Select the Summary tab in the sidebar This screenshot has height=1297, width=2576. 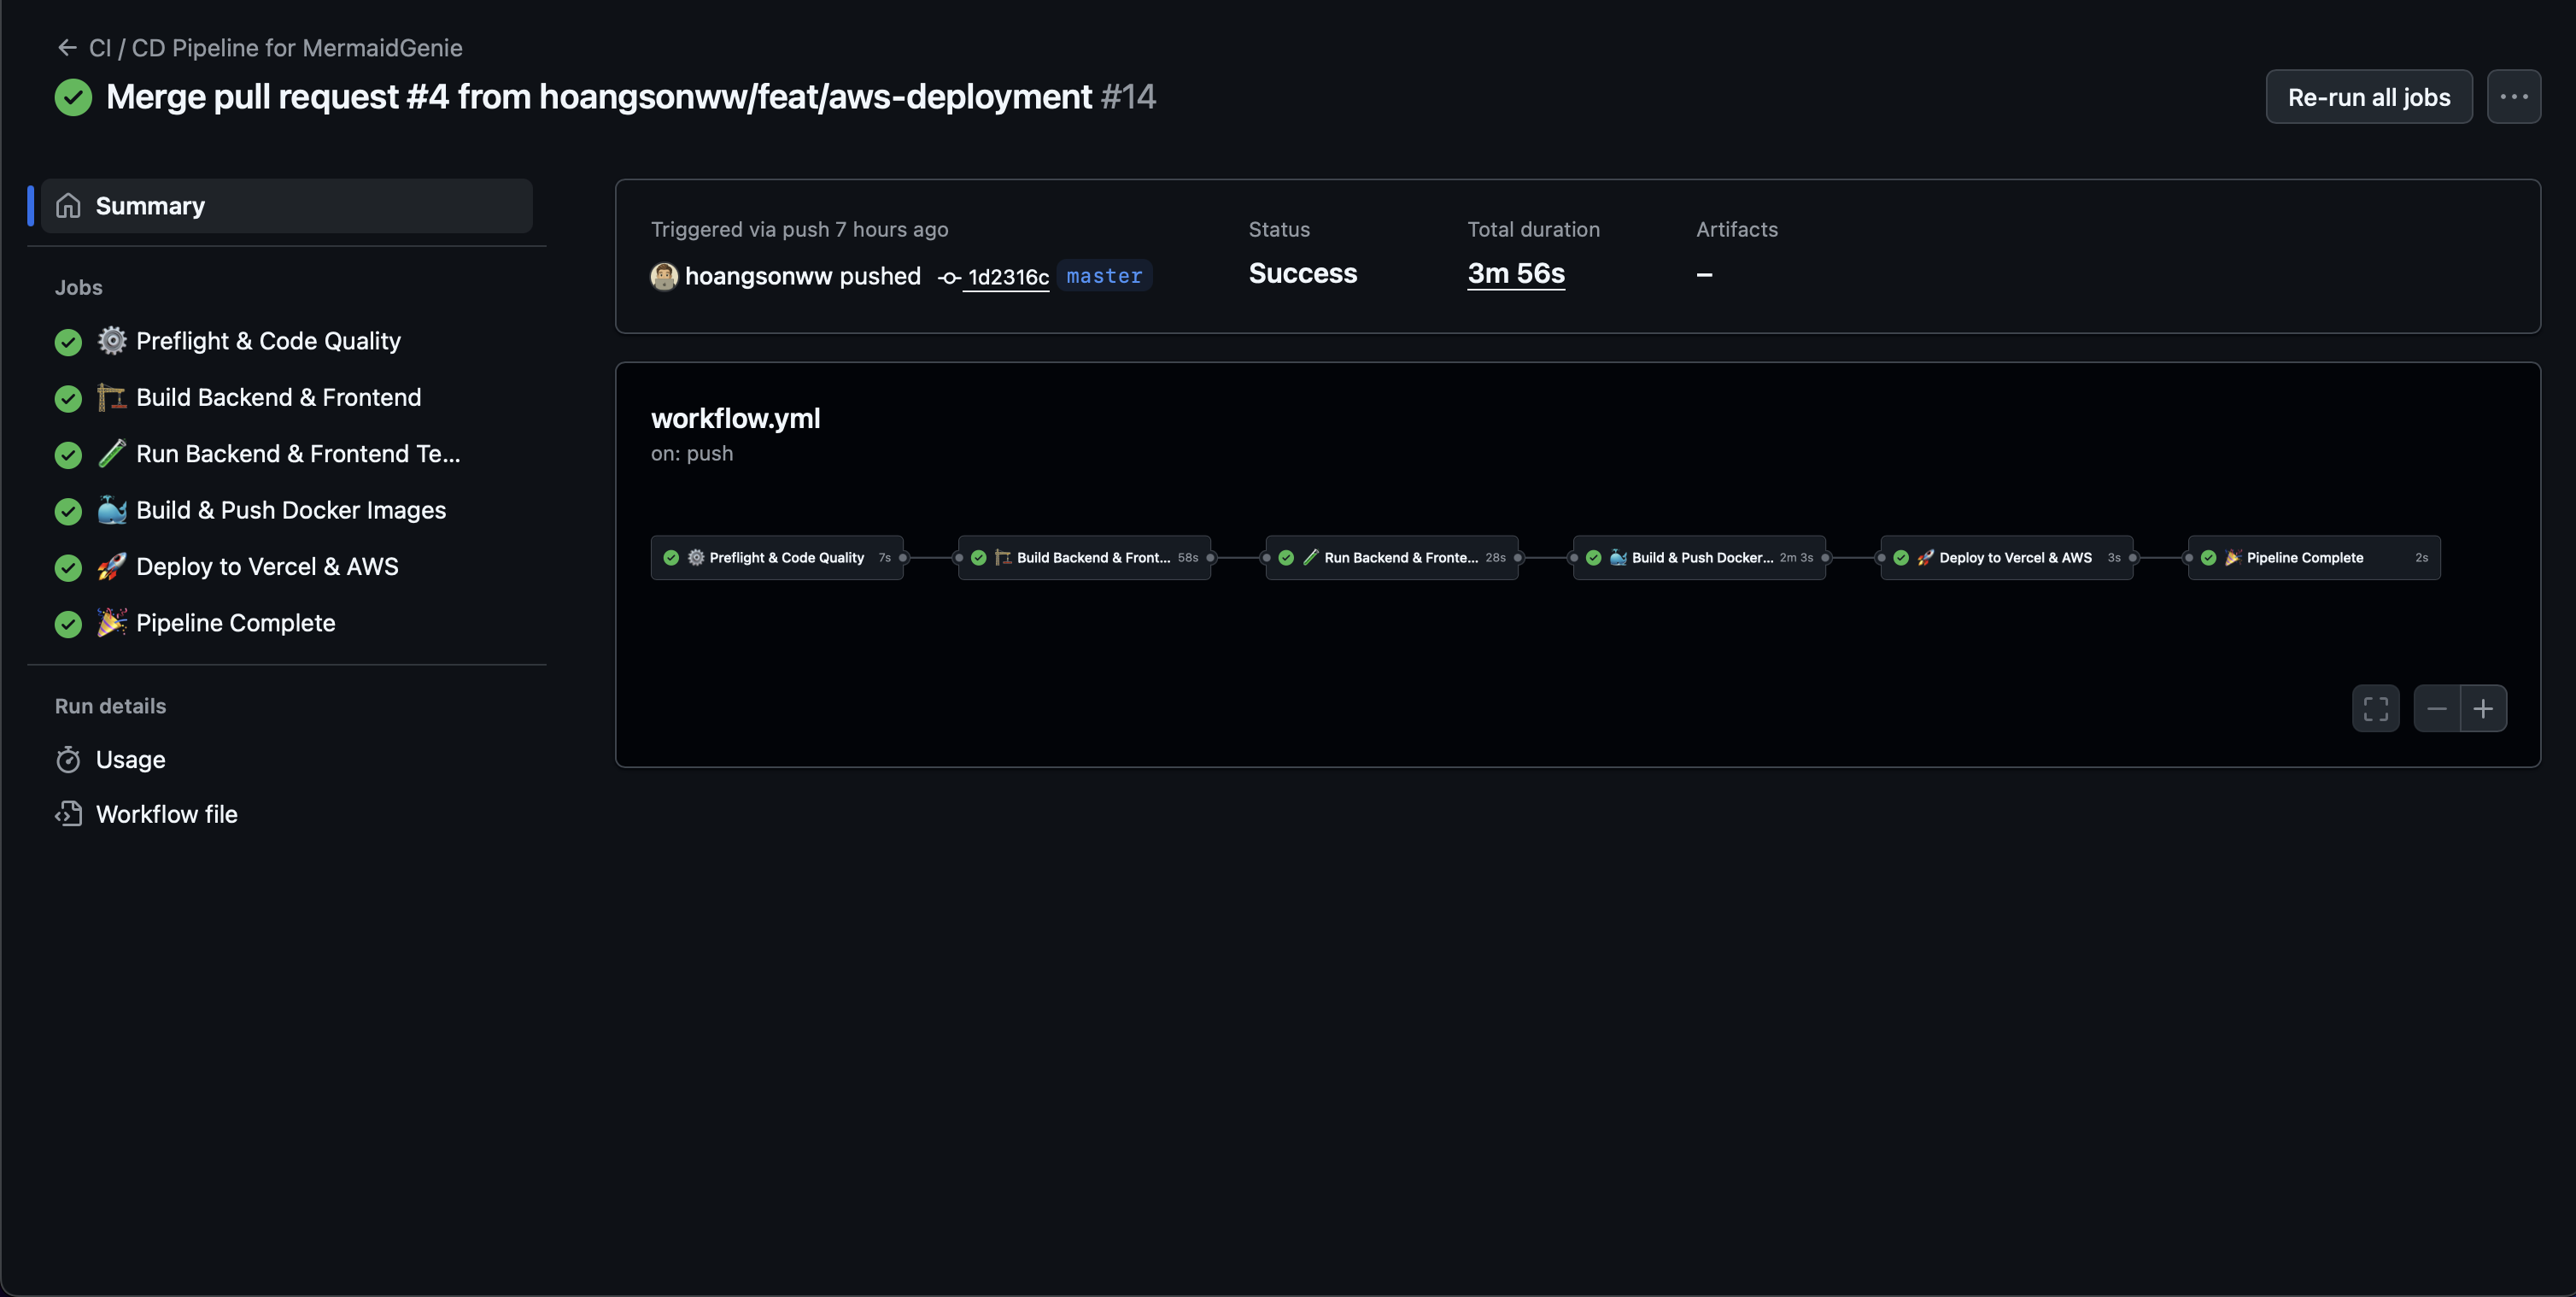[287, 205]
